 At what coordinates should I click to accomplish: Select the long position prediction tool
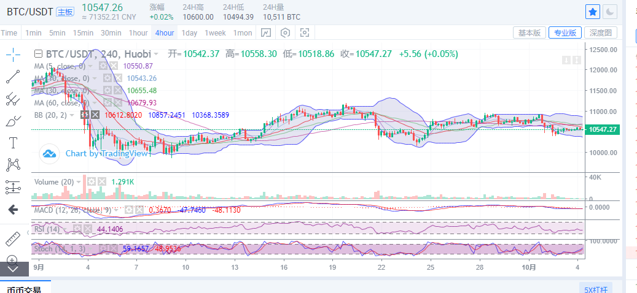[x=13, y=187]
